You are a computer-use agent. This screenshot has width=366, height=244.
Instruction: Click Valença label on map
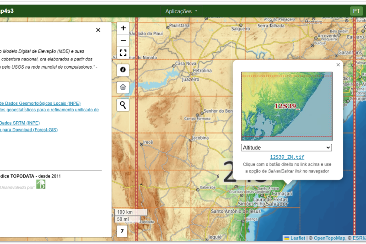[x=251, y=219]
